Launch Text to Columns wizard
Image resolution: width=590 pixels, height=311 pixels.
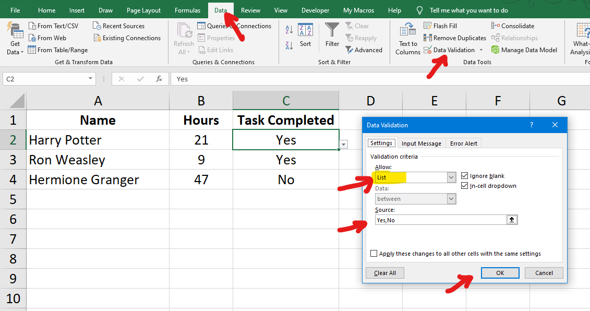(408, 39)
